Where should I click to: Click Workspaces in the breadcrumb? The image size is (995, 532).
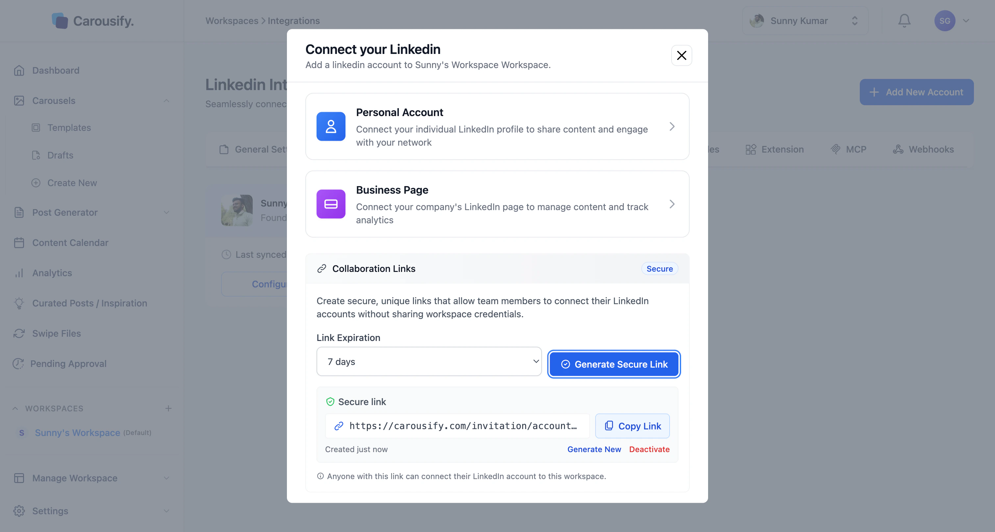pyautogui.click(x=232, y=20)
